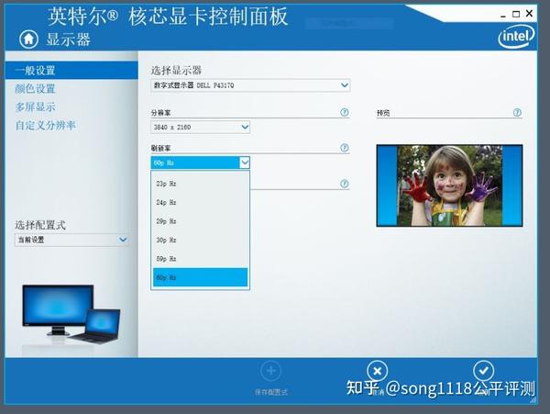Click the 保存配置式 plus icon

pos(270,371)
